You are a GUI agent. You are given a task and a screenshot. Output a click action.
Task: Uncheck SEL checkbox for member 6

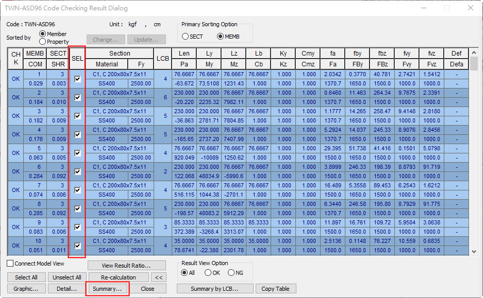tap(78, 171)
